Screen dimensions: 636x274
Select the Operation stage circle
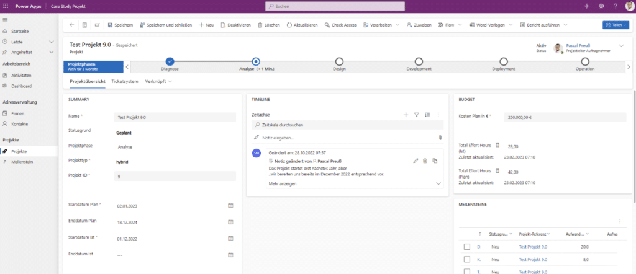[x=585, y=61]
